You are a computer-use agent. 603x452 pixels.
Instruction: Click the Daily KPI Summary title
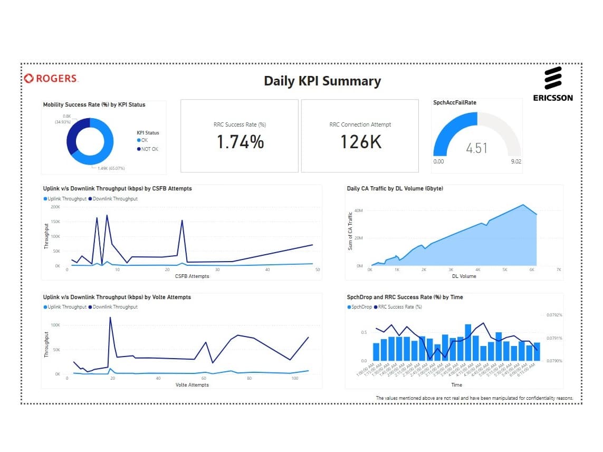click(322, 81)
